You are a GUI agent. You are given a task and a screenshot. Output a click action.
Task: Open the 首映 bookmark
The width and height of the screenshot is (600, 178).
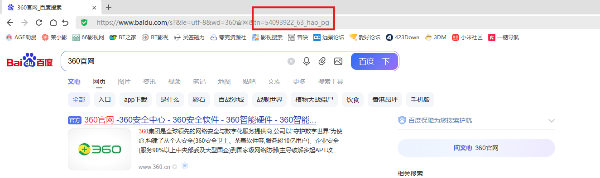pos(298,37)
